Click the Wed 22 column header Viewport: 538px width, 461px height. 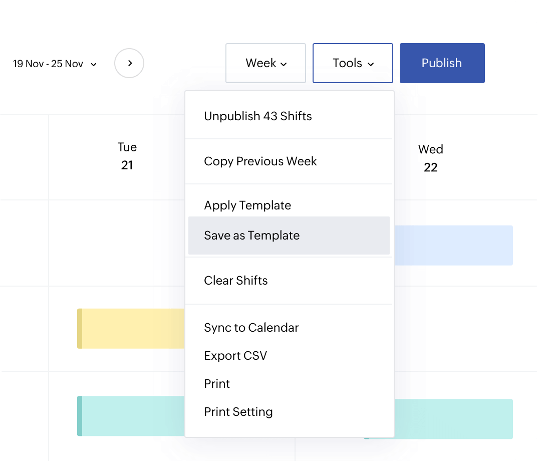[430, 158]
